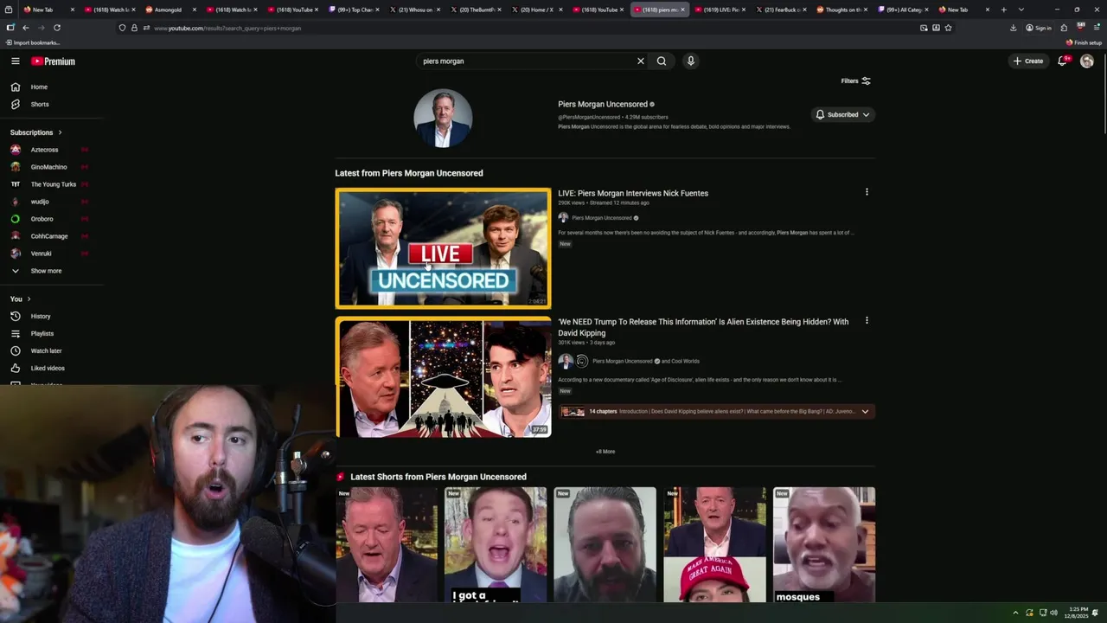Run search with the magnifier button
The height and width of the screenshot is (623, 1107).
point(662,61)
